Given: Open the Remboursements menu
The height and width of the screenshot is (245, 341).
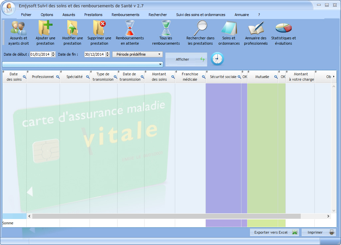Looking at the screenshot, I should pyautogui.click(x=125, y=15).
